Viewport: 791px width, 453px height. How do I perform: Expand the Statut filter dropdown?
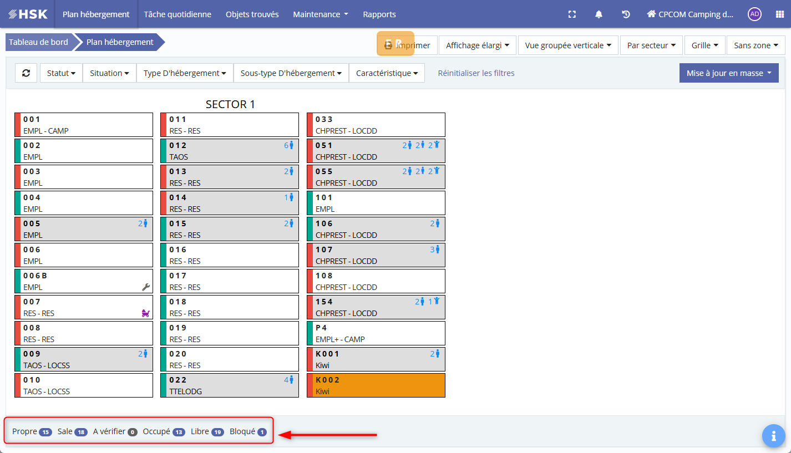tap(61, 73)
